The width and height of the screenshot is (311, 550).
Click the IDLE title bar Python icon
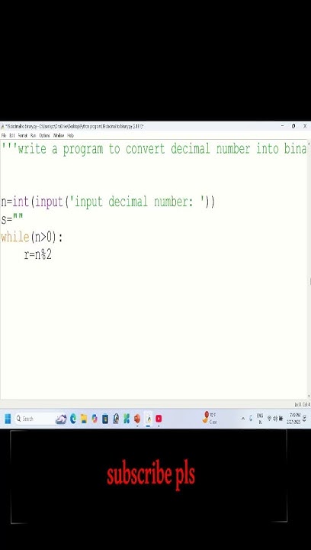[x=2, y=126]
